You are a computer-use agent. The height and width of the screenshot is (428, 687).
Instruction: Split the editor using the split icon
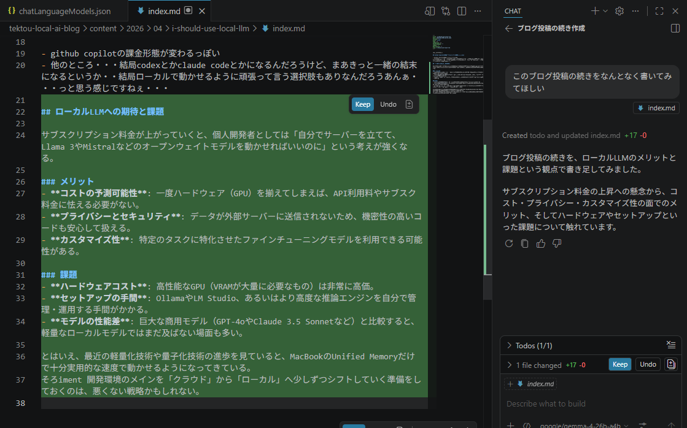point(461,10)
